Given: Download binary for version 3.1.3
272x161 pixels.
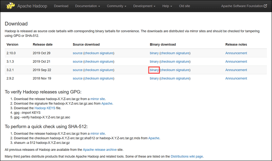Looking at the screenshot, I should point(154,61).
